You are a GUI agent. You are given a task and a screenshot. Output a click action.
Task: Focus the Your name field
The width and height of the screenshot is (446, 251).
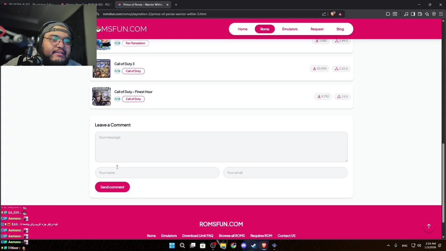tap(157, 173)
